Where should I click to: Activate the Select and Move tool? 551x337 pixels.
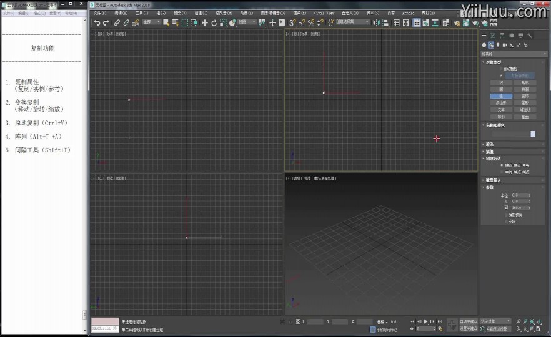(205, 23)
